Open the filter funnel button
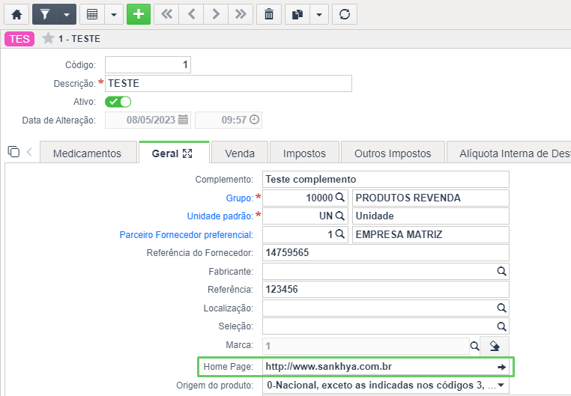The image size is (571, 396). 45,14
